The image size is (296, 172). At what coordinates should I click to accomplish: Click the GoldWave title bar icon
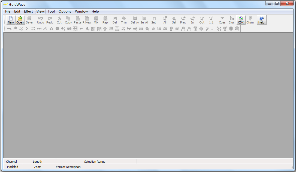[x=5, y=5]
